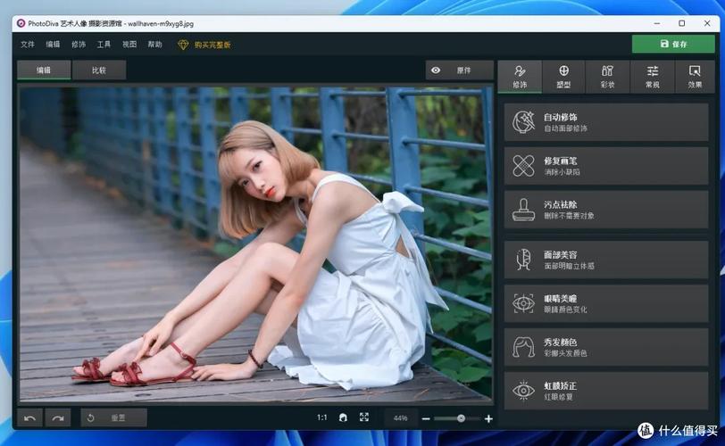Image resolution: width=725 pixels, height=446 pixels.
Task: Select the 眼睛美瞳 eye color tool
Action: point(606,303)
